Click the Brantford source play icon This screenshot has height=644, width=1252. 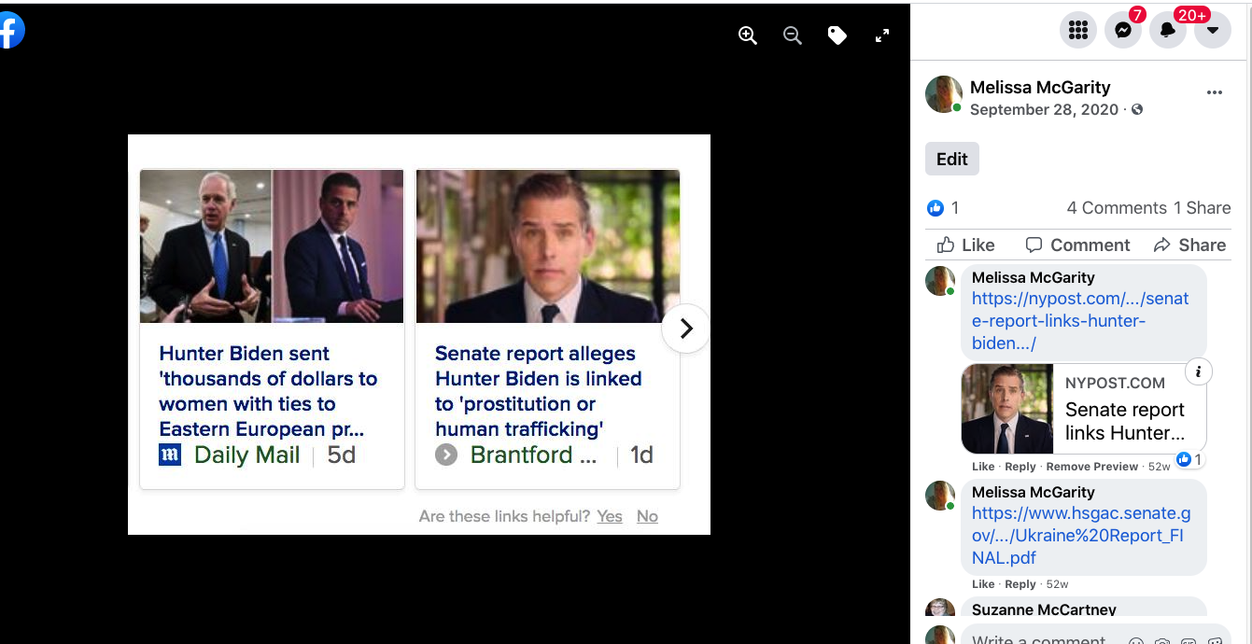[446, 455]
